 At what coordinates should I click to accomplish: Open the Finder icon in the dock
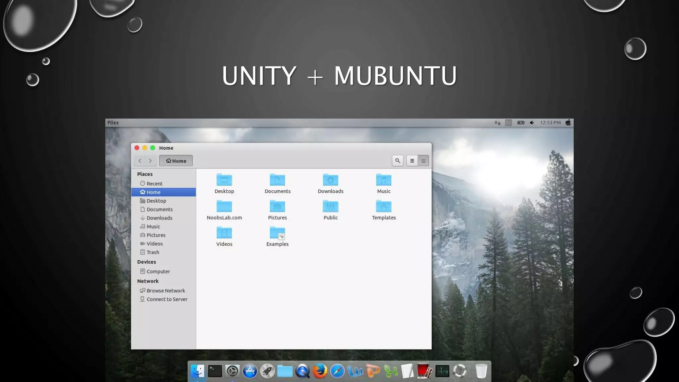[198, 371]
